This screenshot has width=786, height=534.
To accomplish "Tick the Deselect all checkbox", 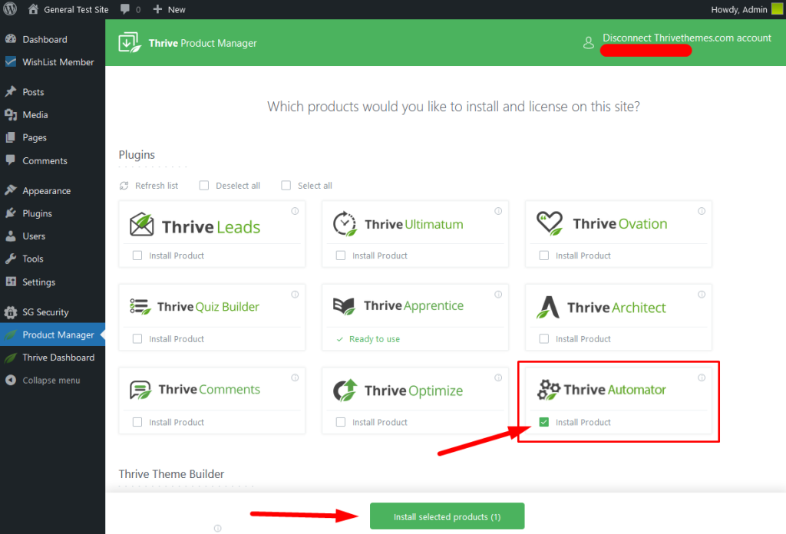I will click(204, 186).
